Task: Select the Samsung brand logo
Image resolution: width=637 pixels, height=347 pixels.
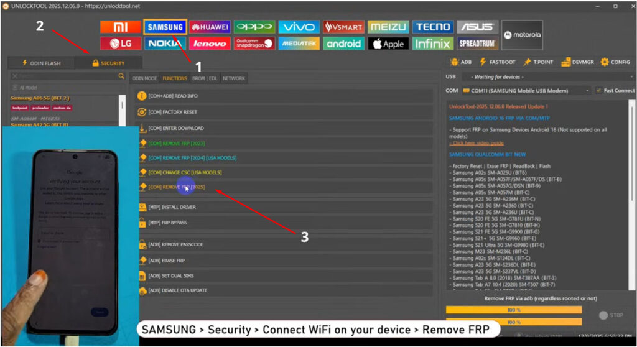Action: tap(165, 27)
